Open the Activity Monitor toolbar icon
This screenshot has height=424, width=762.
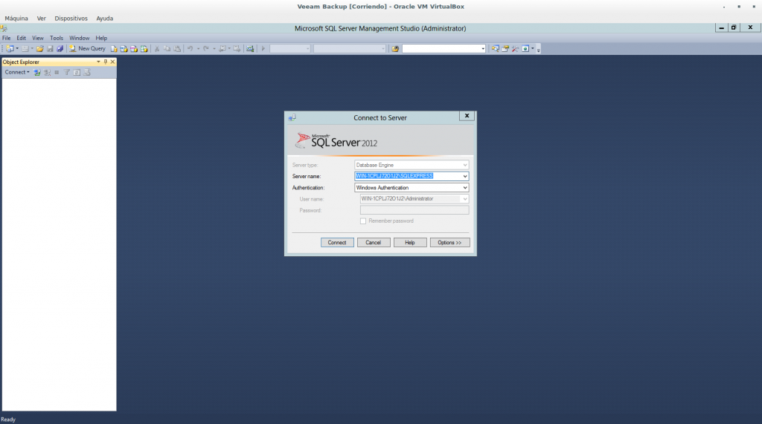[x=250, y=48]
